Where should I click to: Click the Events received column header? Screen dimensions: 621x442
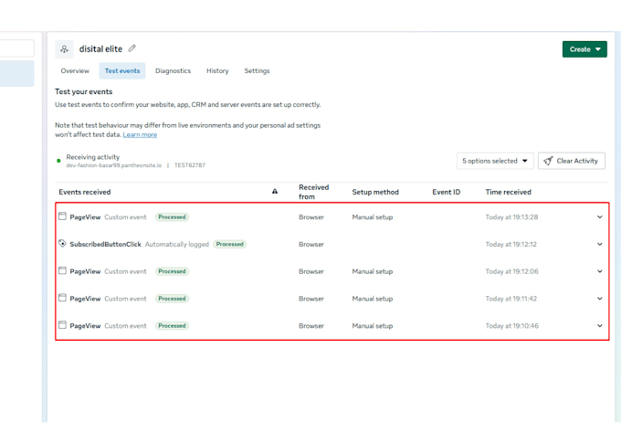pyautogui.click(x=85, y=192)
